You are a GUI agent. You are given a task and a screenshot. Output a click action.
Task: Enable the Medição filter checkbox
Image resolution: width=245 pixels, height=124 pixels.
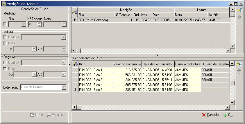[5, 24]
